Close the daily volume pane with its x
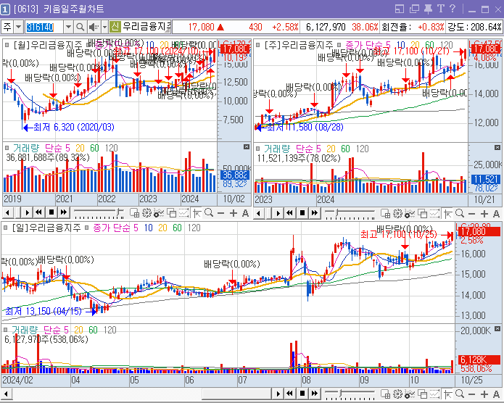Screen dimensions: 504x403 (x=497, y=329)
